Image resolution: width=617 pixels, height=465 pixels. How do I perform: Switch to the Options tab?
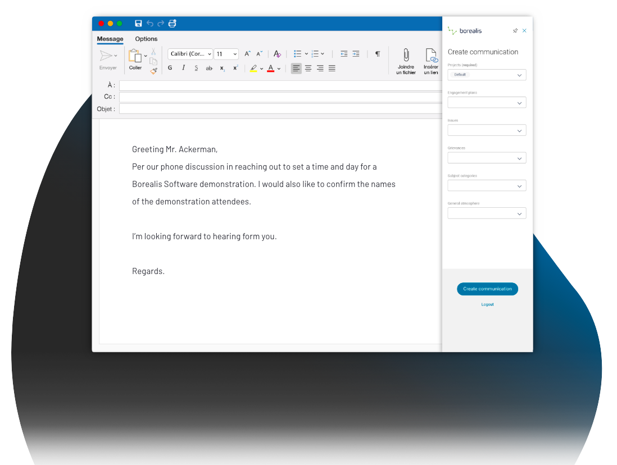point(146,39)
